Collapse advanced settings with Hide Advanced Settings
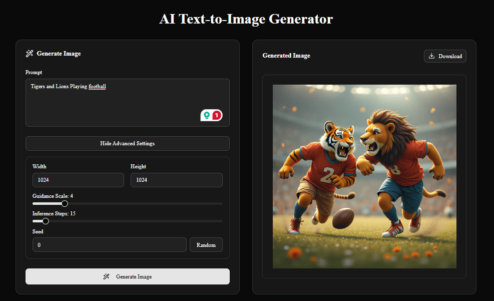 click(x=127, y=143)
